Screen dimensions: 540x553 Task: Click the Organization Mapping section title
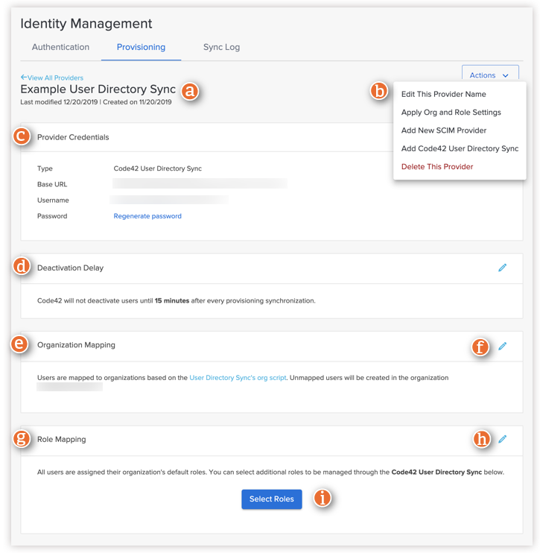click(x=76, y=345)
